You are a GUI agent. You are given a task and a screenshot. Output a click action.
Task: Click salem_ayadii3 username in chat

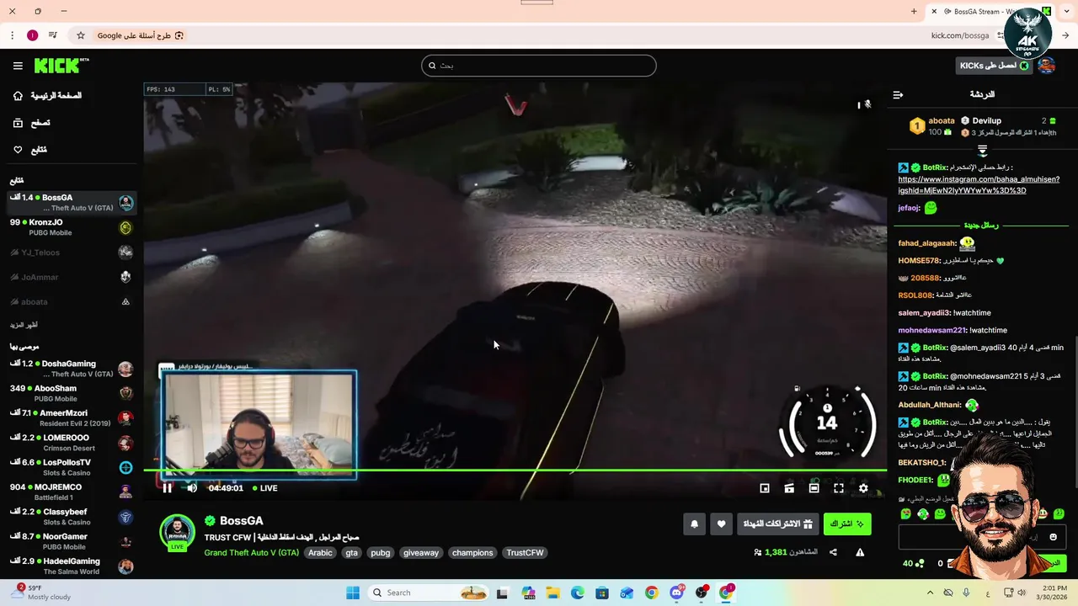click(x=924, y=313)
